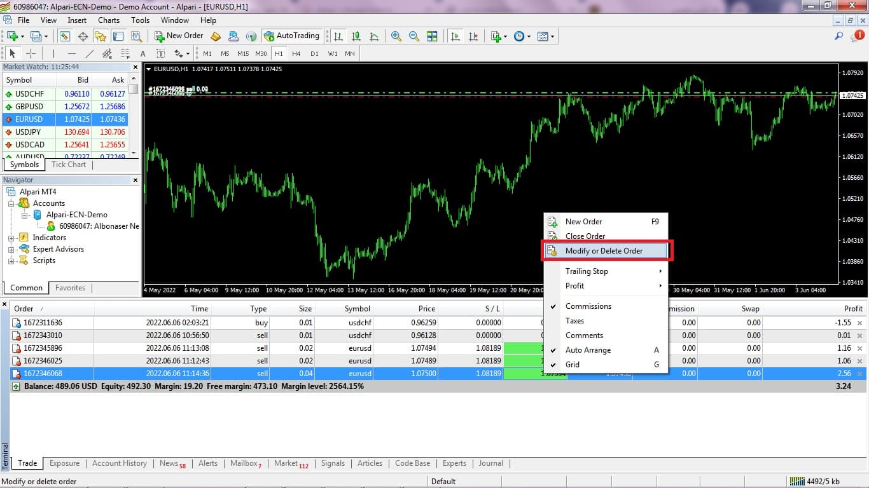Screen dimensions: 869x488
Task: Open the Profiles toolbar icon
Action: point(36,36)
